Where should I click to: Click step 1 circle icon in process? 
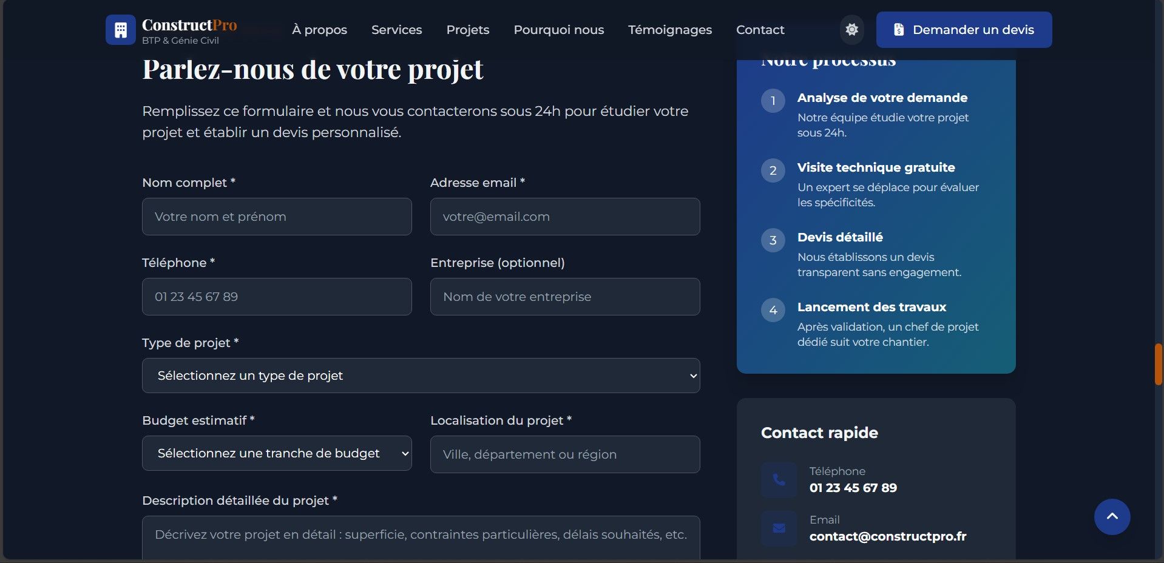coord(773,101)
